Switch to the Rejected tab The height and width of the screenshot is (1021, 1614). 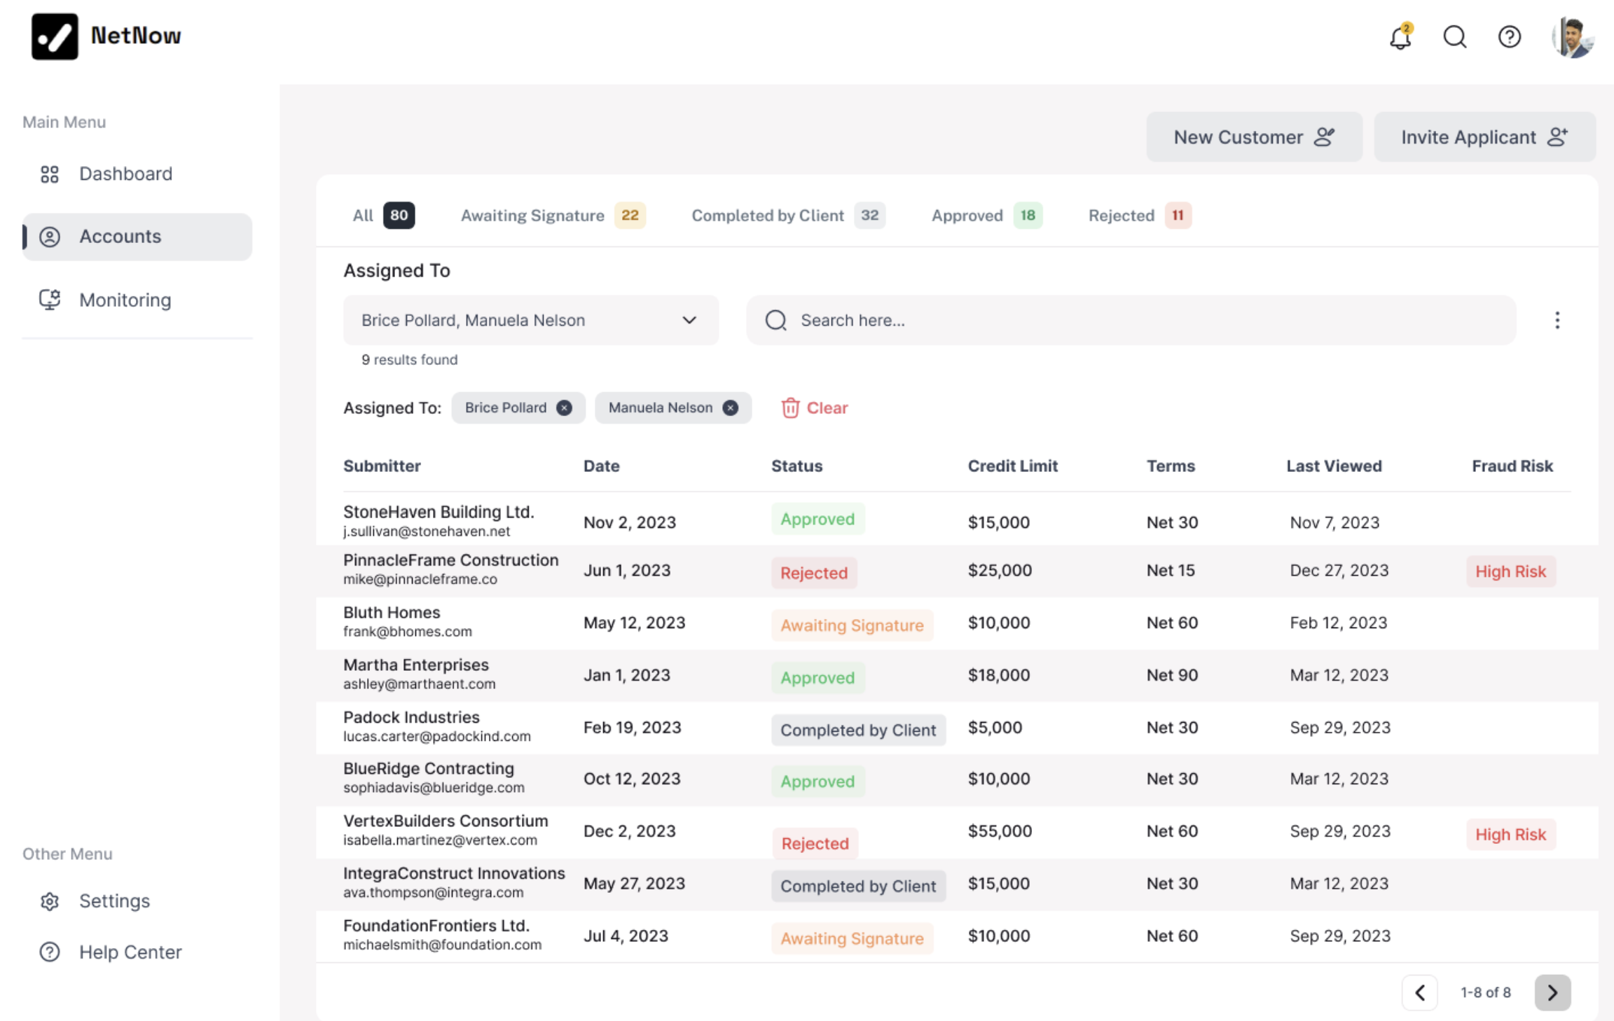tap(1121, 215)
